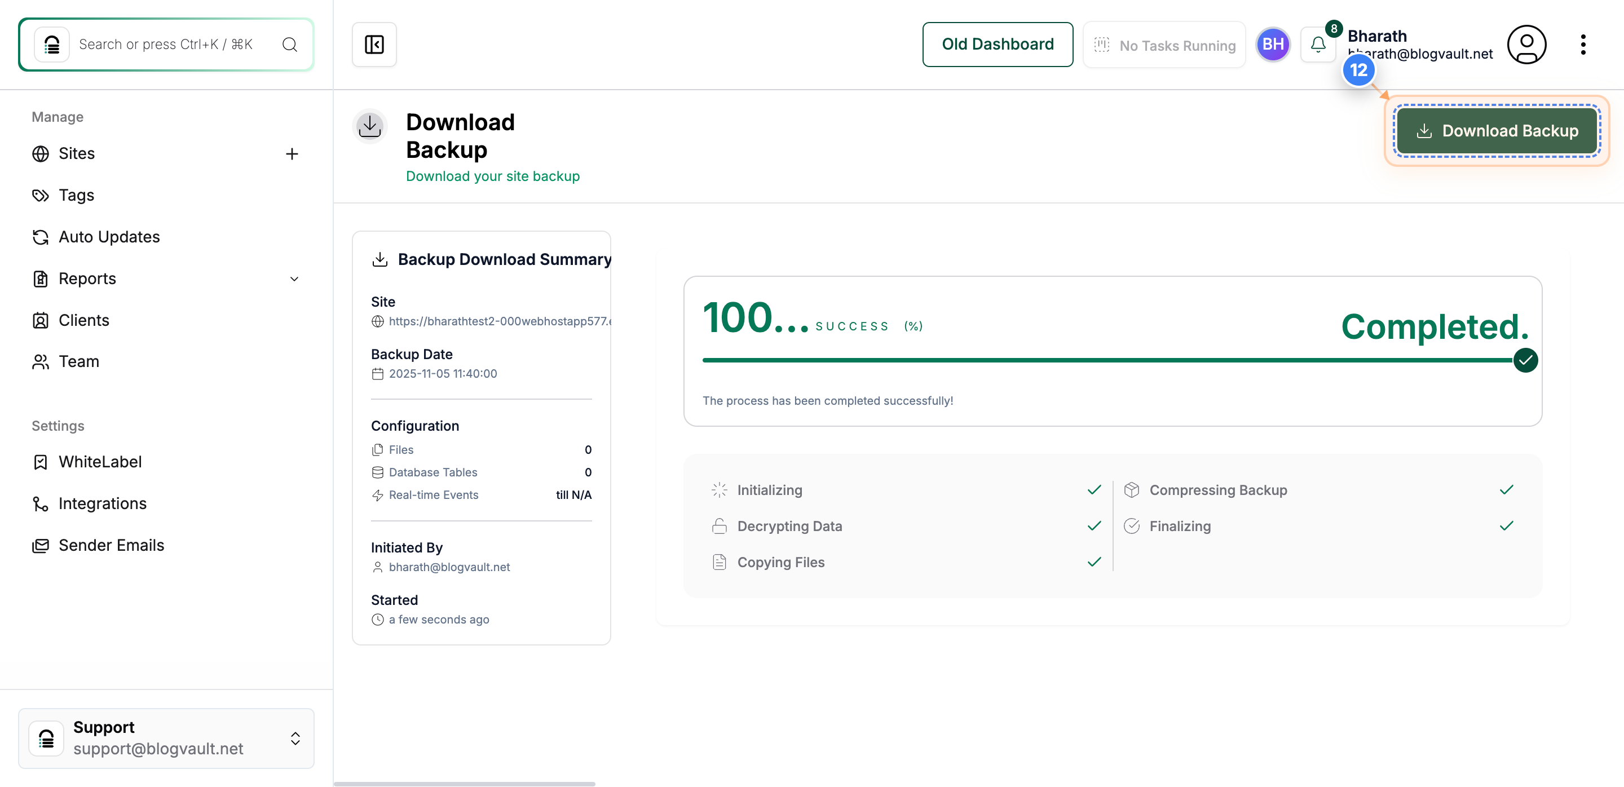The height and width of the screenshot is (787, 1624).
Task: Go to Auto Updates page
Action: click(109, 237)
